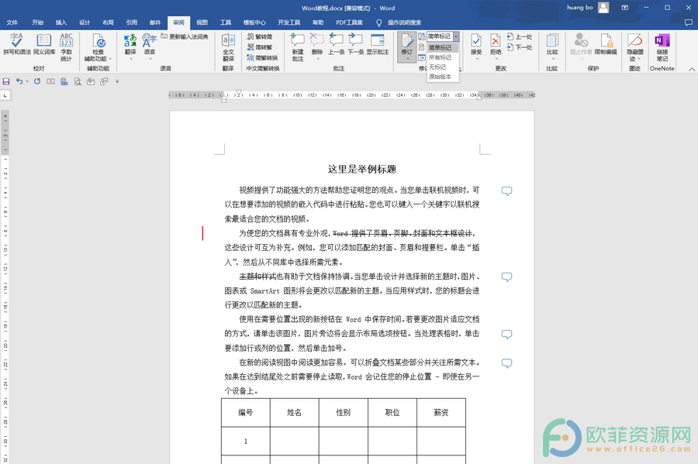Run 拼写和语法 spelling check
This screenshot has height=464, width=698.
click(17, 44)
